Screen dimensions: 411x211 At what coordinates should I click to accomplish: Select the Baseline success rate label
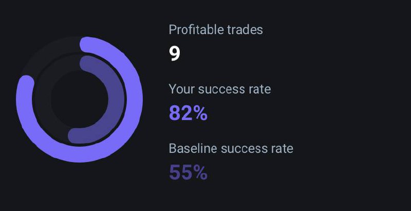point(231,149)
